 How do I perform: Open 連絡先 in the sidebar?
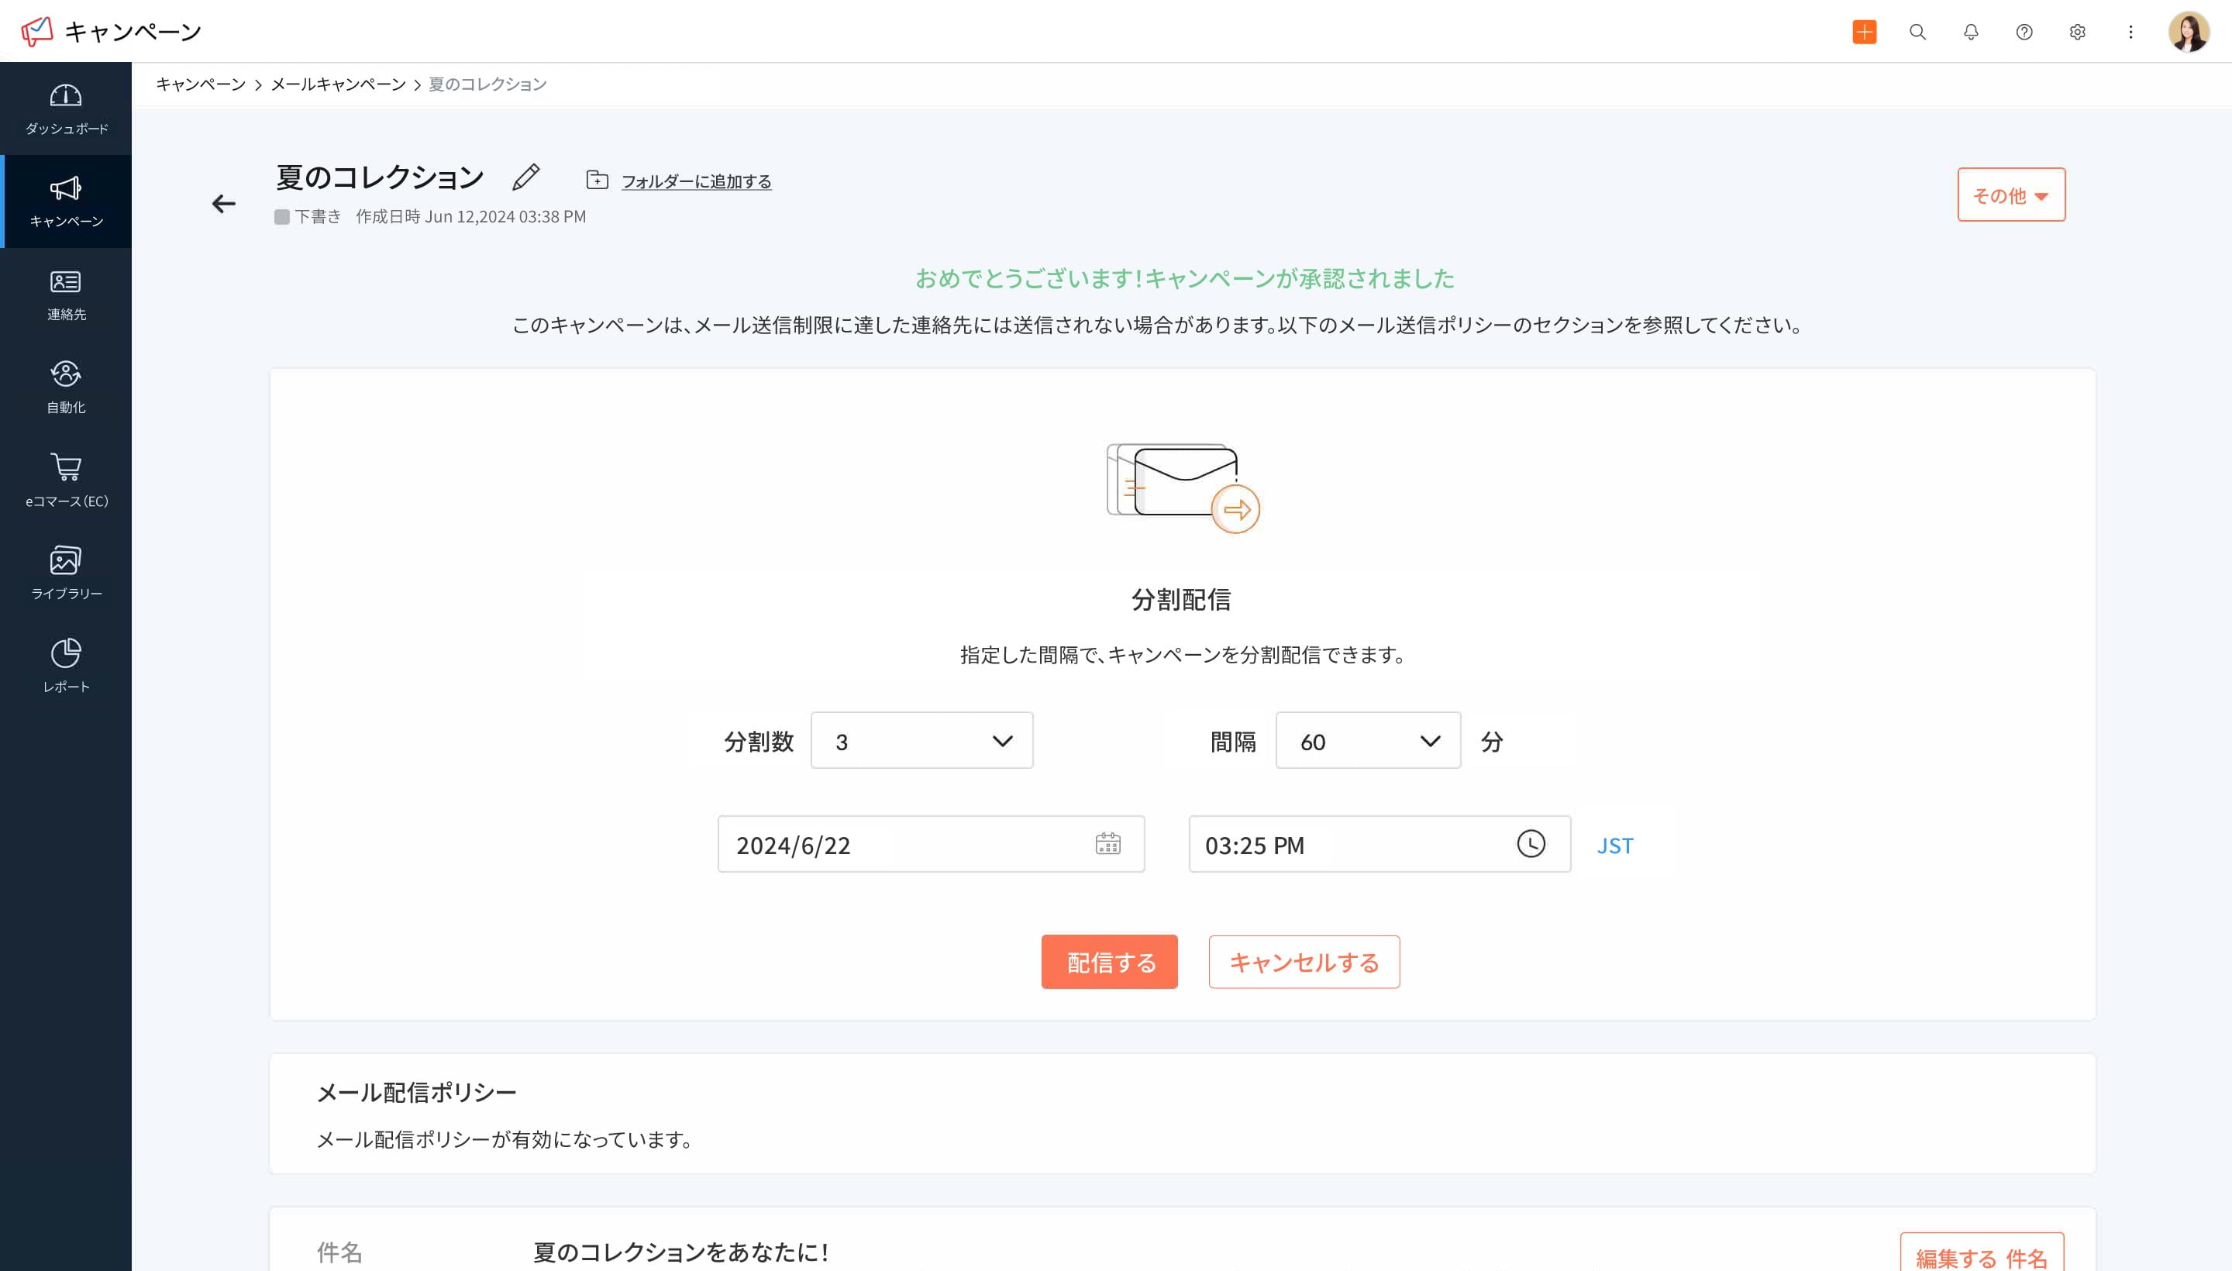[67, 295]
